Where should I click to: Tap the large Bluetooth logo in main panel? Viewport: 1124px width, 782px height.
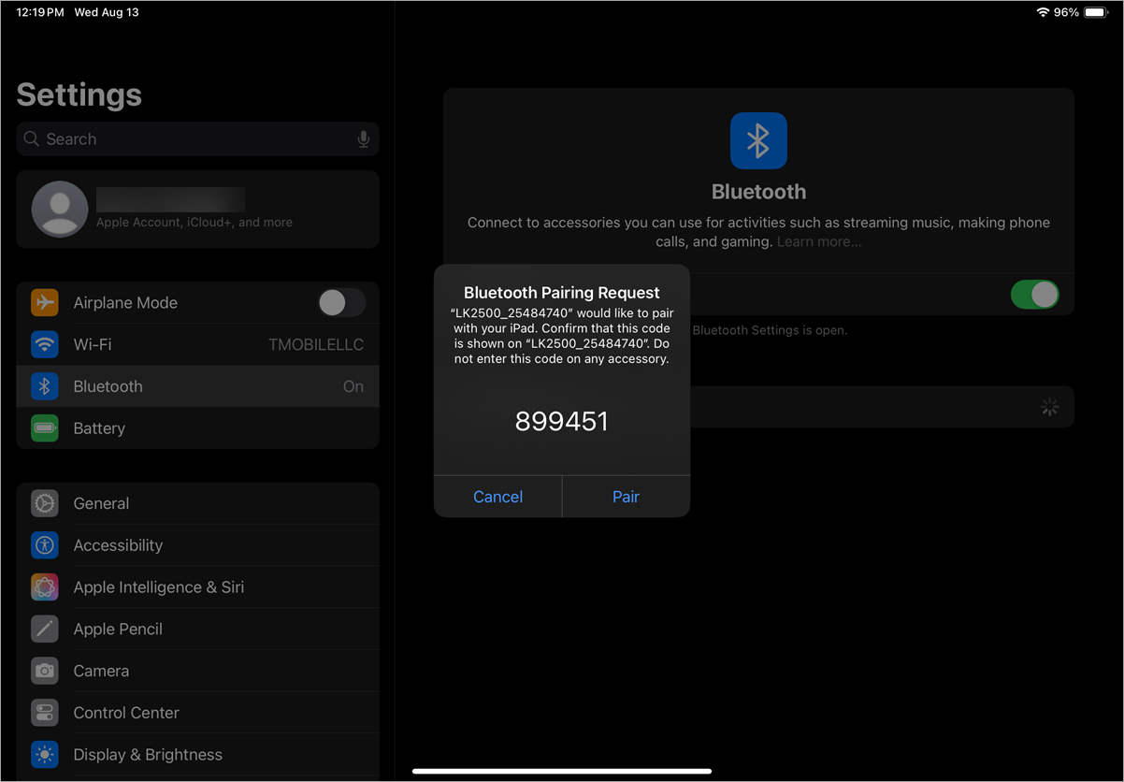758,141
